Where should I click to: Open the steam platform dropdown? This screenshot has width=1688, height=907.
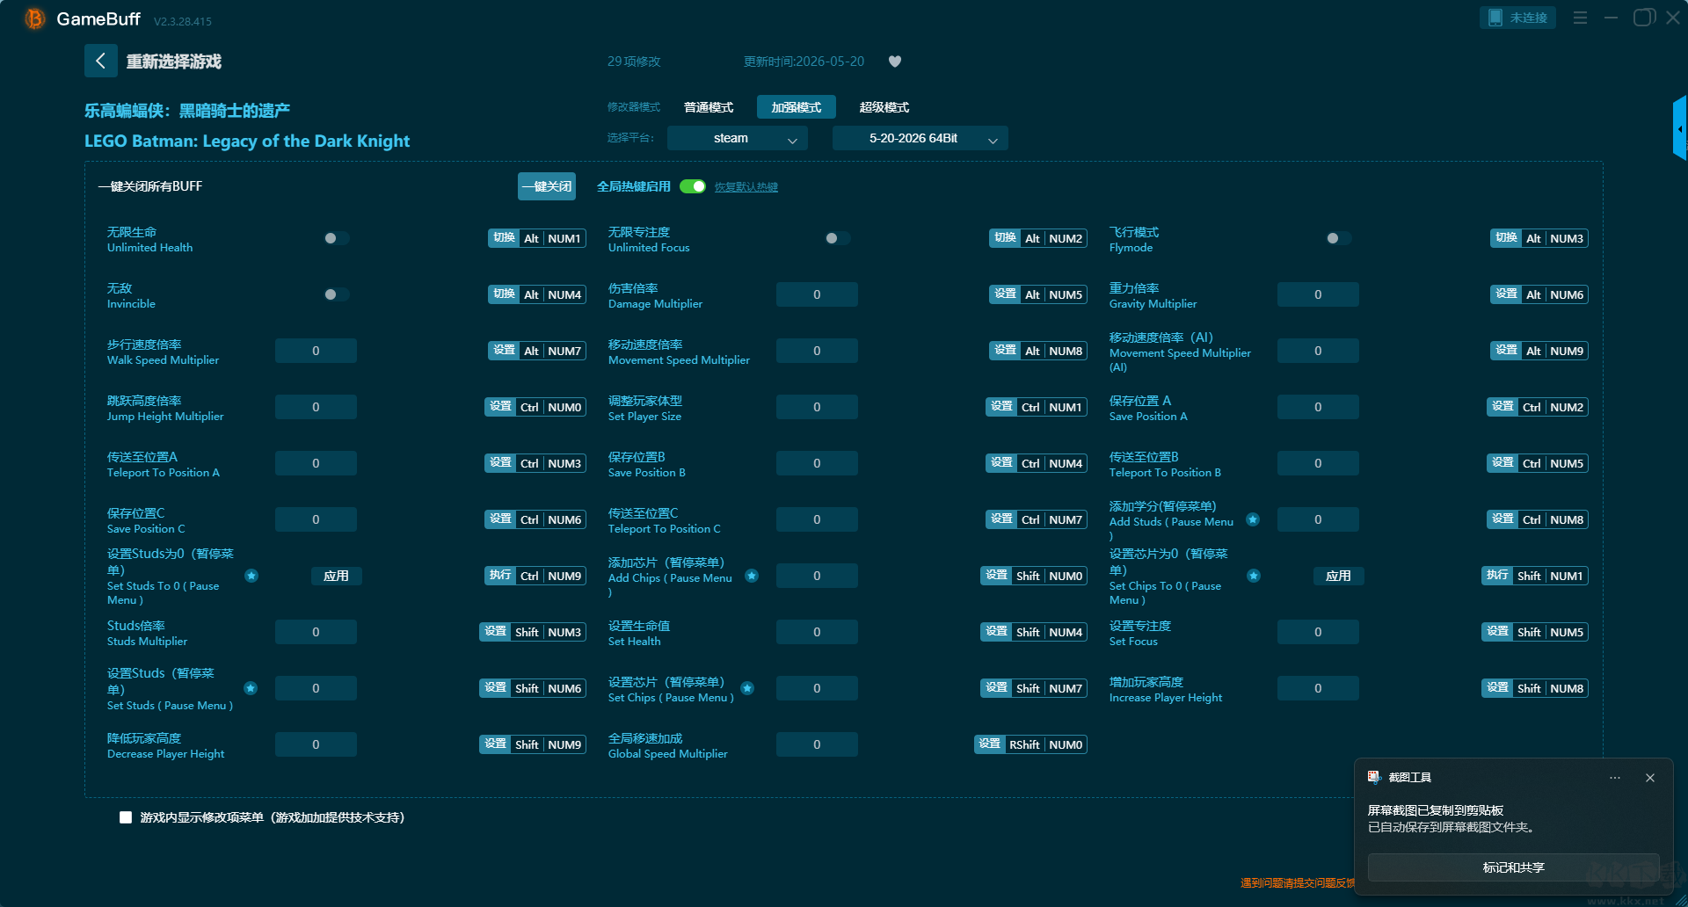(737, 138)
